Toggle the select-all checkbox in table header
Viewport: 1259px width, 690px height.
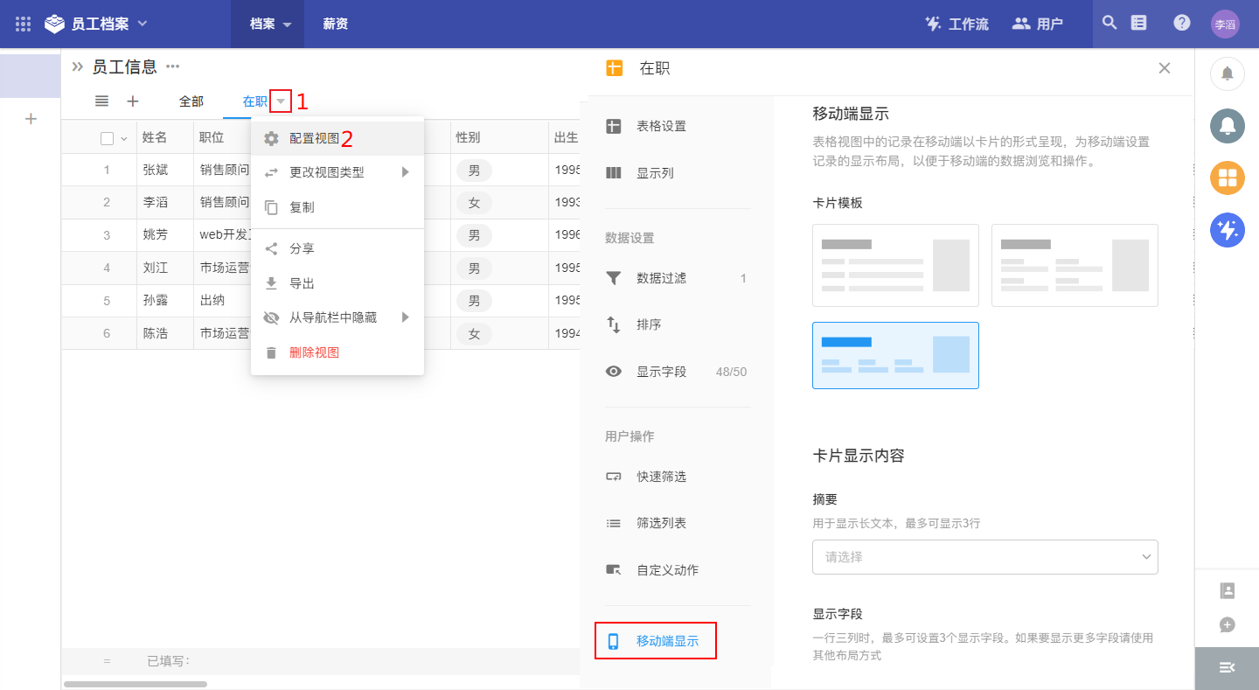click(108, 138)
